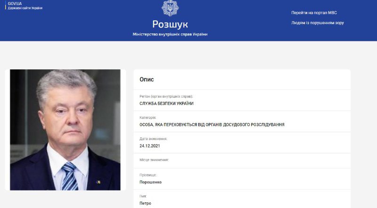Screen dimensions: 377x208
Task: Select the СЛУЖБА БЕЗПЕКИ УКРАЇНИ region value
Action: pyautogui.click(x=166, y=103)
